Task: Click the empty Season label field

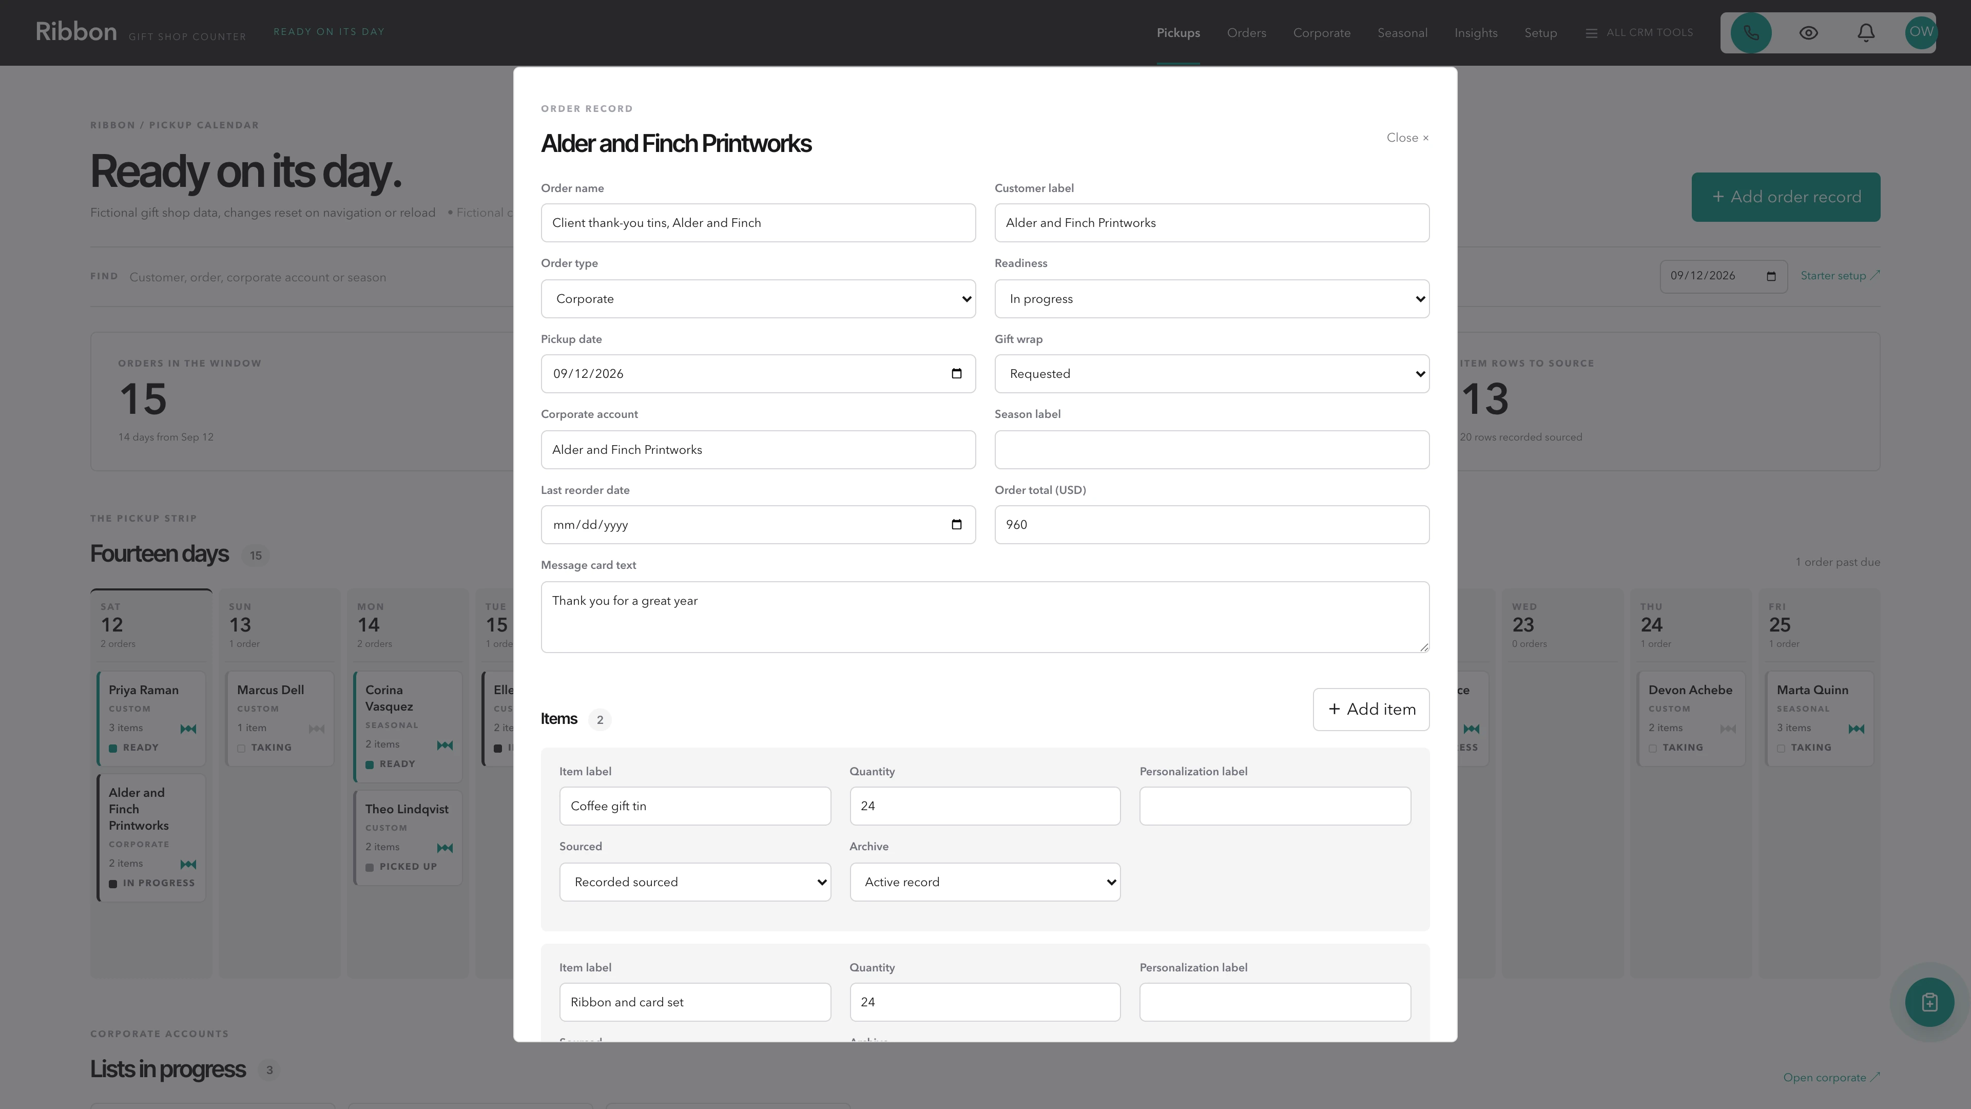Action: [1211, 449]
